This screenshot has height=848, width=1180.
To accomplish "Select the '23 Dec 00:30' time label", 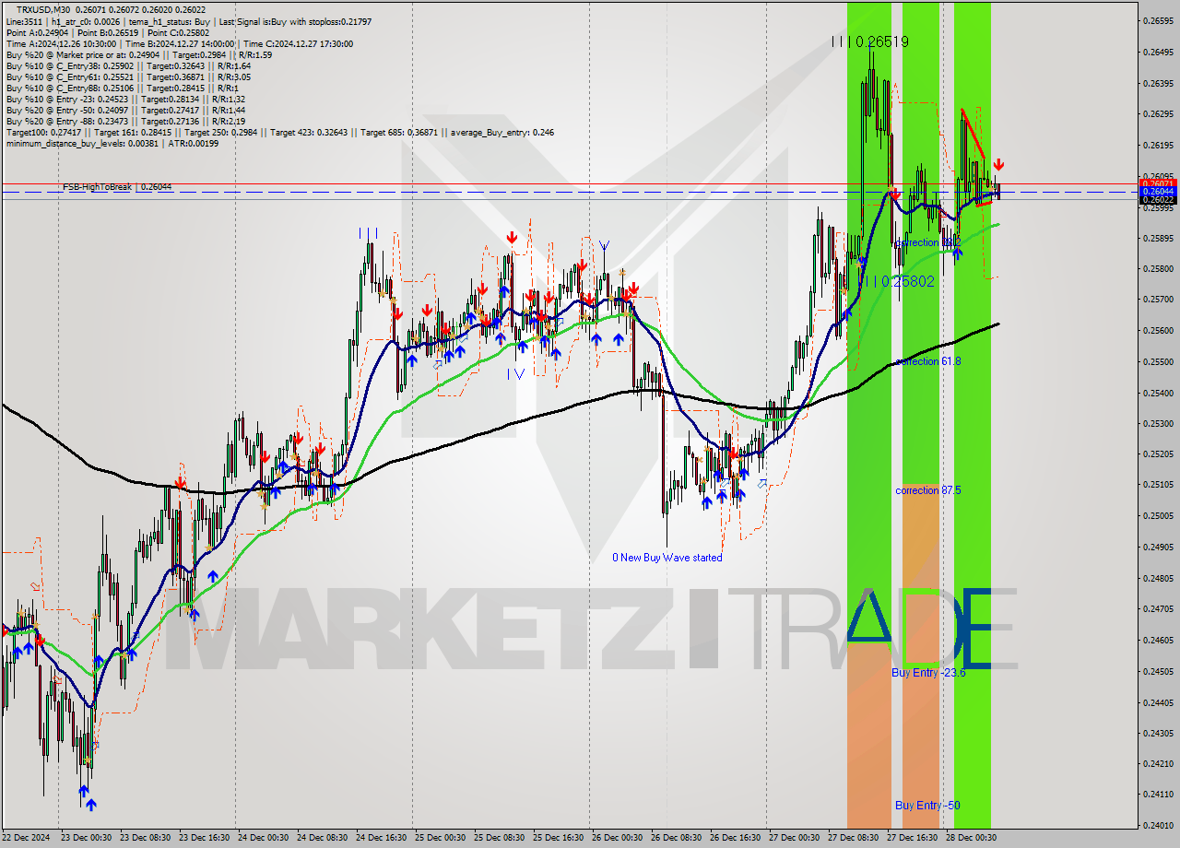I will [x=87, y=838].
